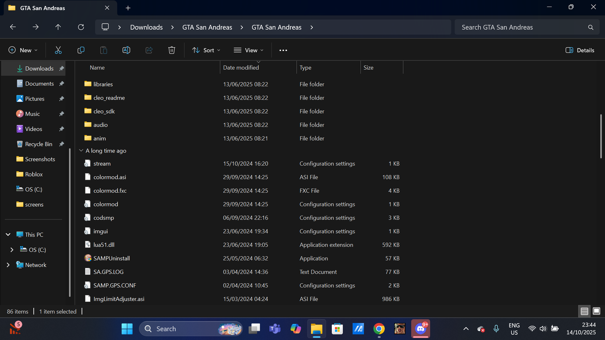The width and height of the screenshot is (605, 340).
Task: Open Videos in navigation pane
Action: [x=34, y=129]
